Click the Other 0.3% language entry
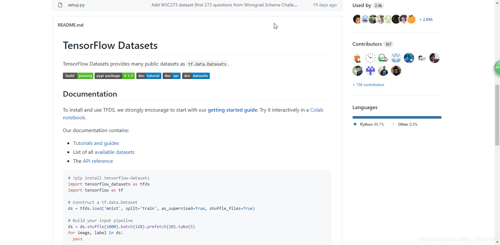Viewport: 500px width, 245px height. coord(404,124)
